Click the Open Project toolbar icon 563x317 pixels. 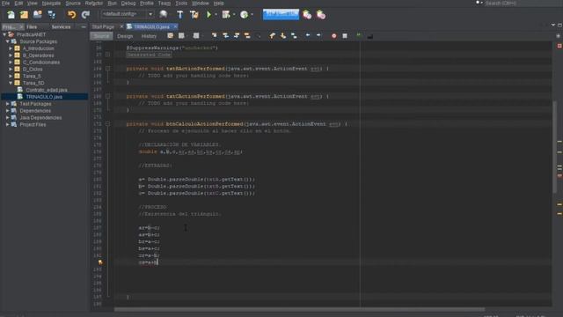click(x=38, y=15)
